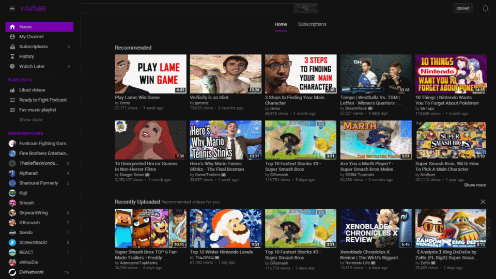
Task: Click the EWNetwork channel avatar
Action: tap(12, 272)
